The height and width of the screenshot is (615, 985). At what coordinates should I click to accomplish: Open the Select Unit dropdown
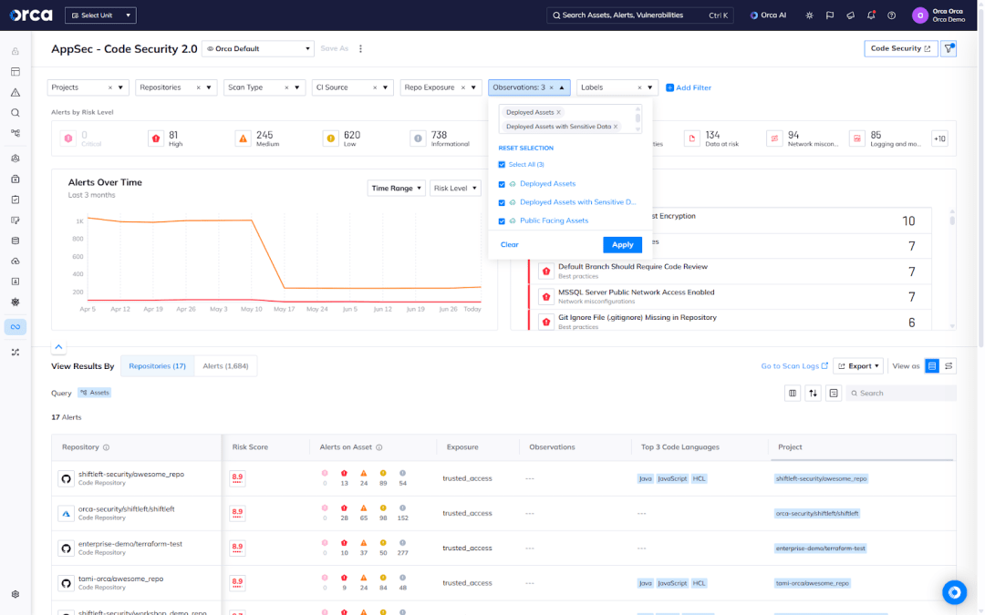pos(100,15)
